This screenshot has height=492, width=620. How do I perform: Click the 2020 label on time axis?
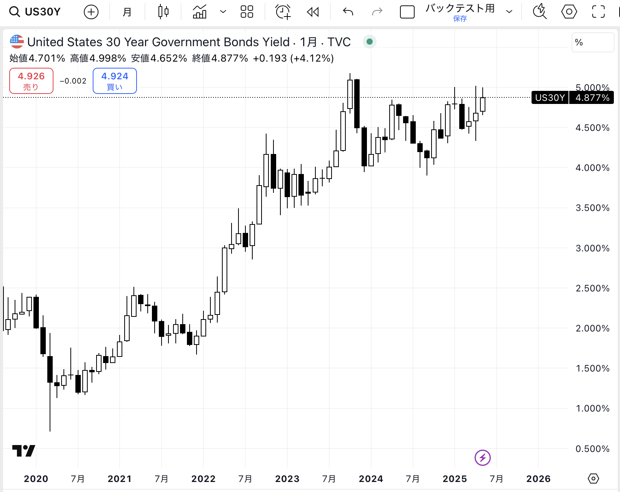[36, 479]
